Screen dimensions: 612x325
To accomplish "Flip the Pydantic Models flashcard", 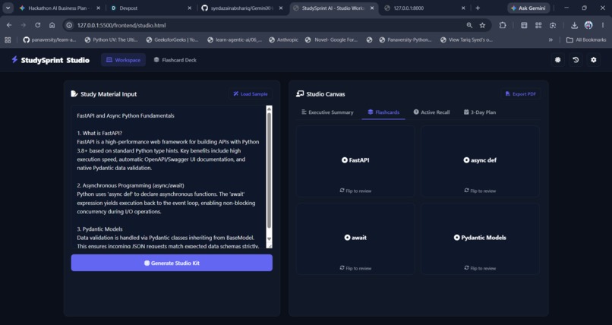I will (480, 238).
